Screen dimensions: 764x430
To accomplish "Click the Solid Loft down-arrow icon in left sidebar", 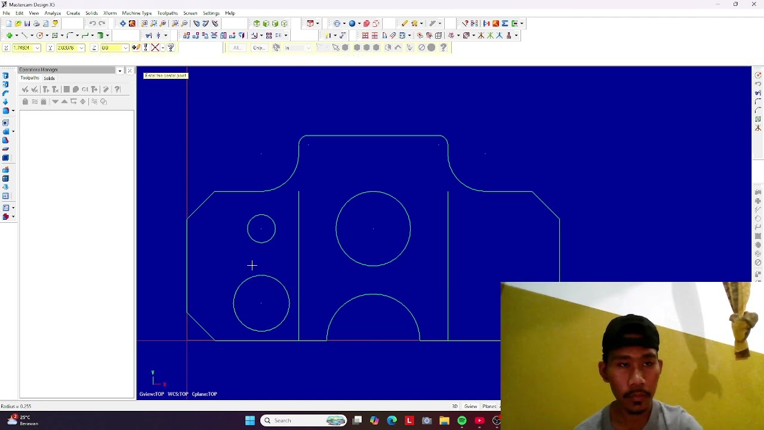I will click(x=5, y=102).
